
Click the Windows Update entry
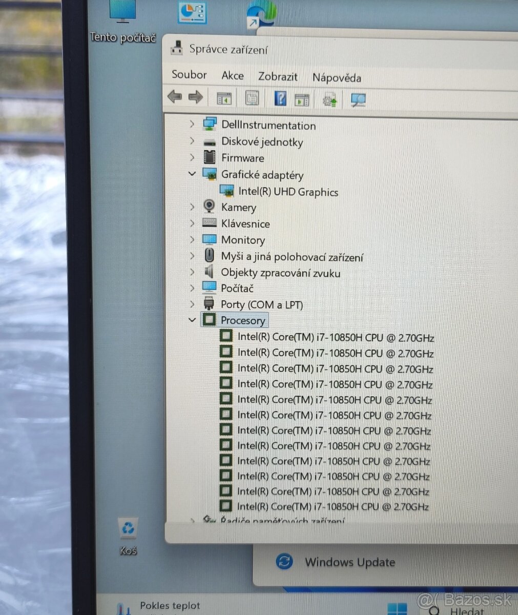point(349,562)
